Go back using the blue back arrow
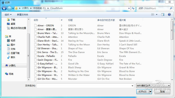Image resolution: width=175 pixels, height=98 pixels. point(4,8)
